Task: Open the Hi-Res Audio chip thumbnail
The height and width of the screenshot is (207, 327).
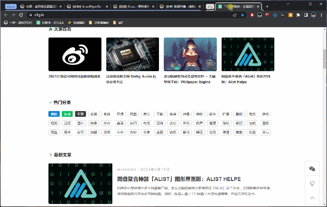Action: [x=133, y=54]
